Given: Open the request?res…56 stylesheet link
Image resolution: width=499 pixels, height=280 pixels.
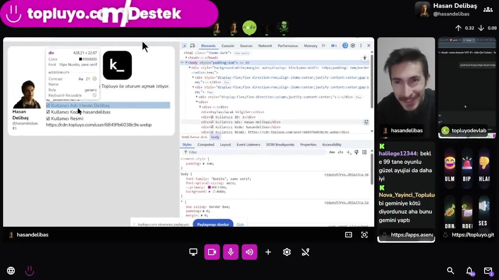Looking at the screenshot, I should [x=346, y=175].
